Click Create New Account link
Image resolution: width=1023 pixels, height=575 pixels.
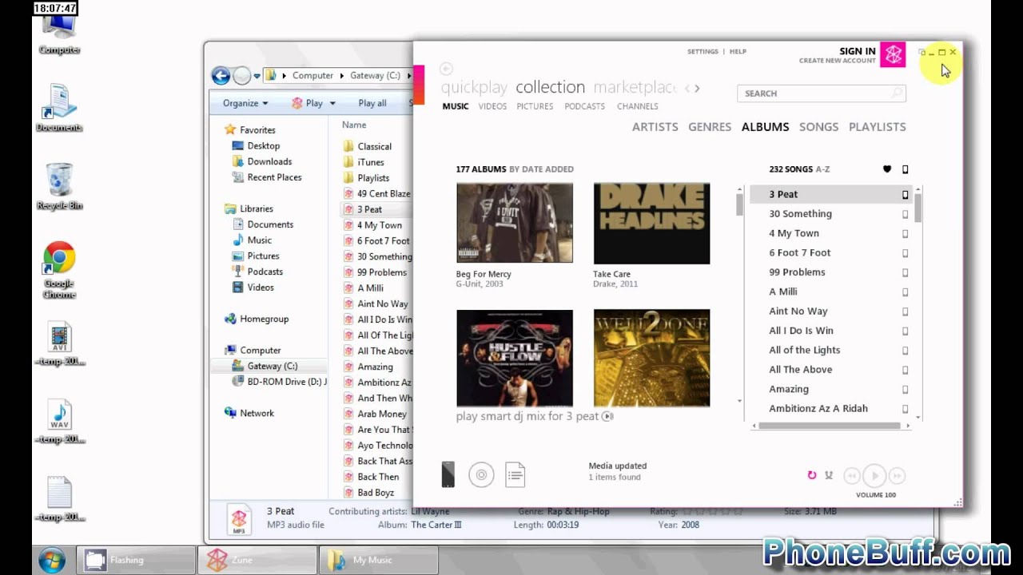(x=837, y=61)
